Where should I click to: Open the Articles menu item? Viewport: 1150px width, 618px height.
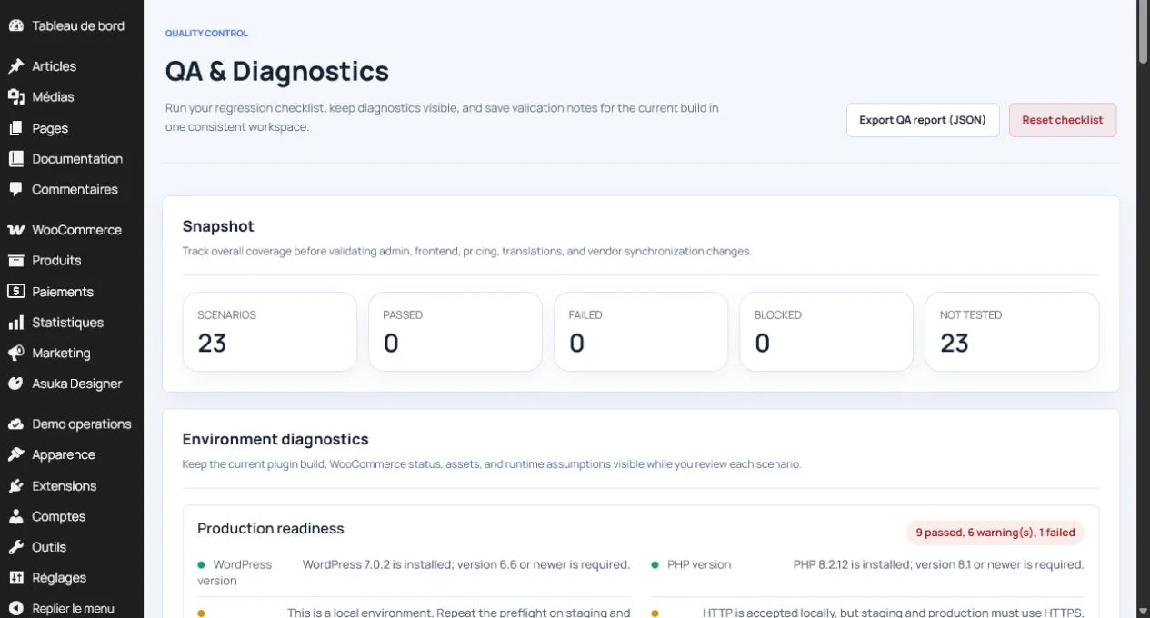72,66
